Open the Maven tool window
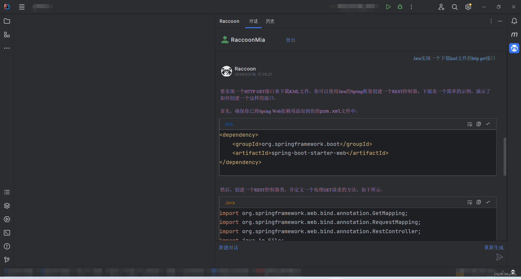This screenshot has width=521, height=279. pyautogui.click(x=514, y=34)
